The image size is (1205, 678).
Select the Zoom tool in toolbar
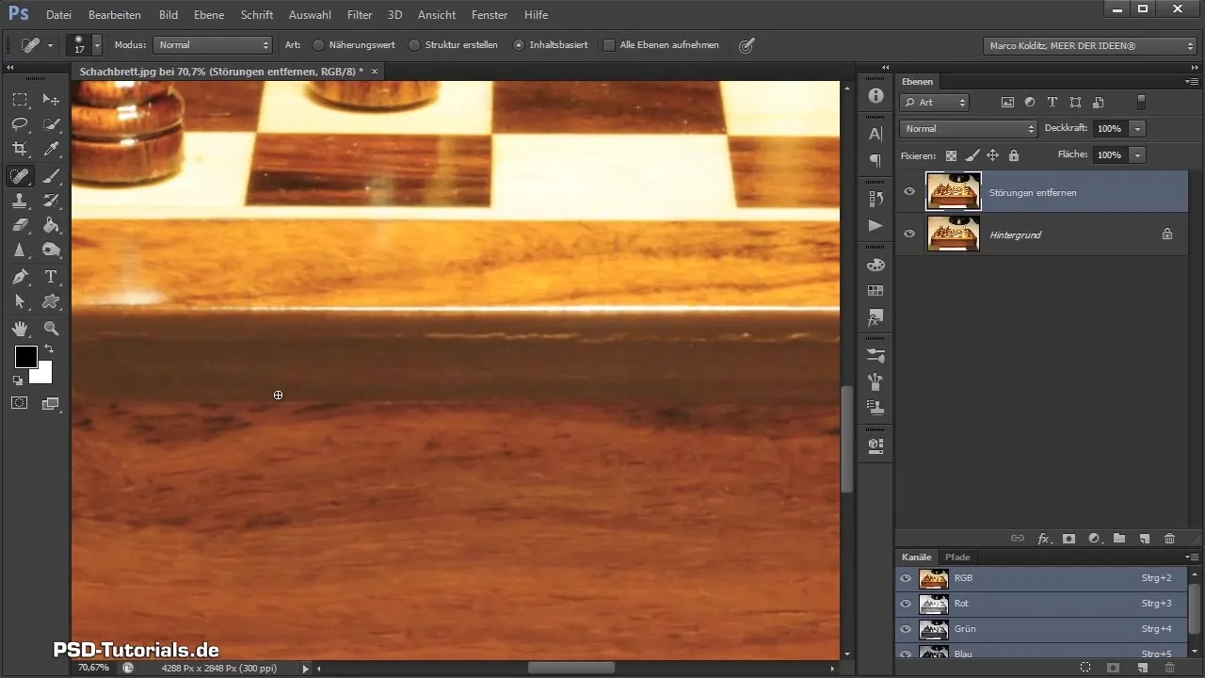tap(52, 329)
